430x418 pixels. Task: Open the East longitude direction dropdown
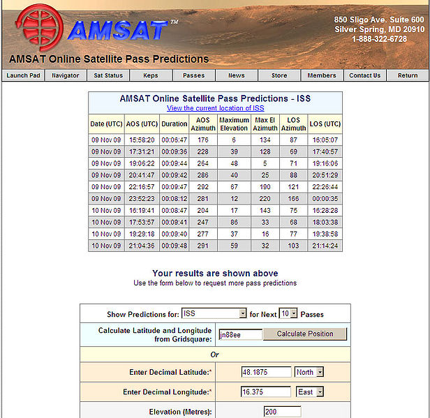pyautogui.click(x=310, y=391)
